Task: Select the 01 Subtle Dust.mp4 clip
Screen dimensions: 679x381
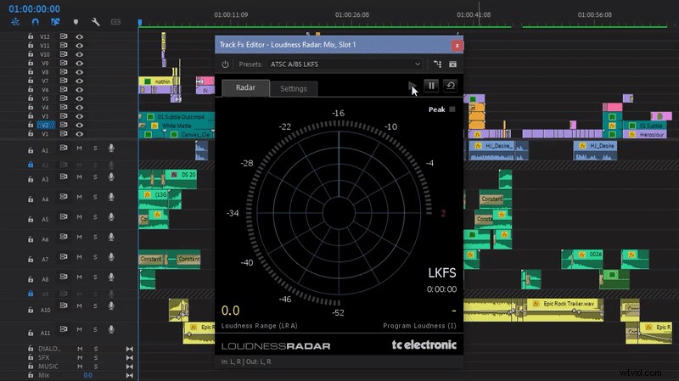Action: 177,117
